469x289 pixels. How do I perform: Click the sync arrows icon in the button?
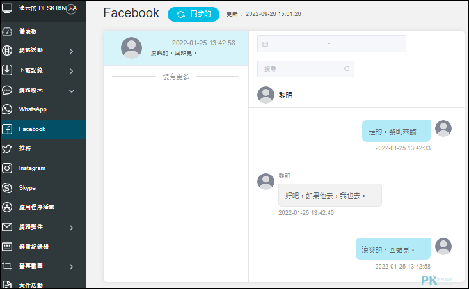[x=180, y=14]
